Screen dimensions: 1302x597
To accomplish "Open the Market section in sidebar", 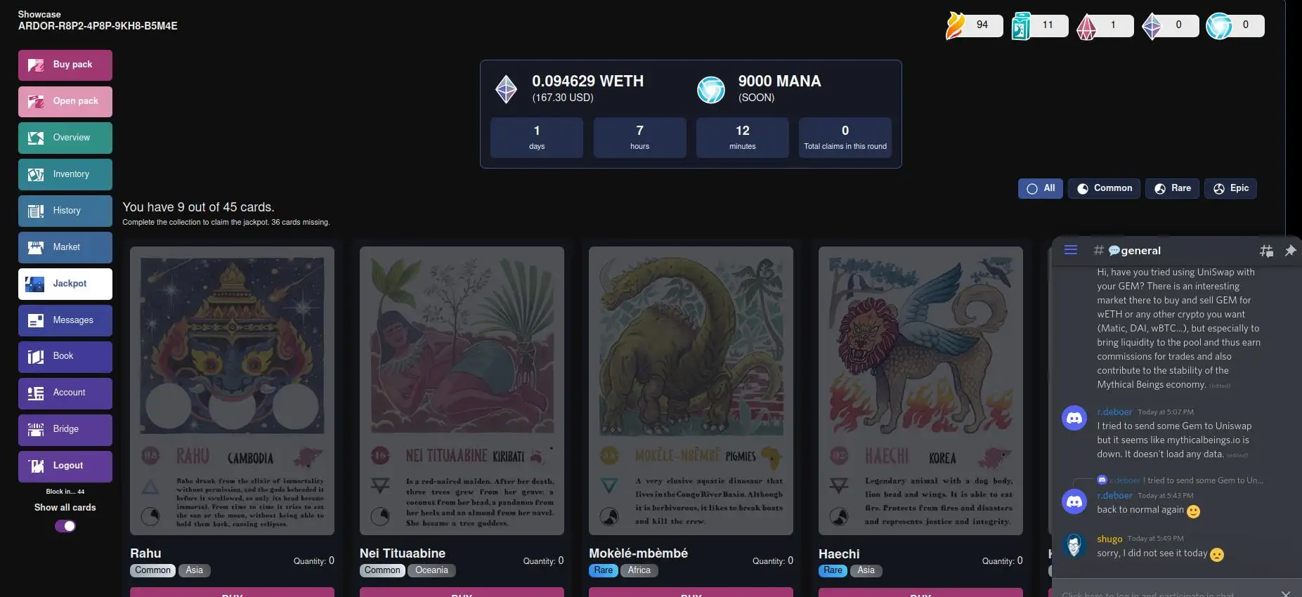I will tap(65, 247).
